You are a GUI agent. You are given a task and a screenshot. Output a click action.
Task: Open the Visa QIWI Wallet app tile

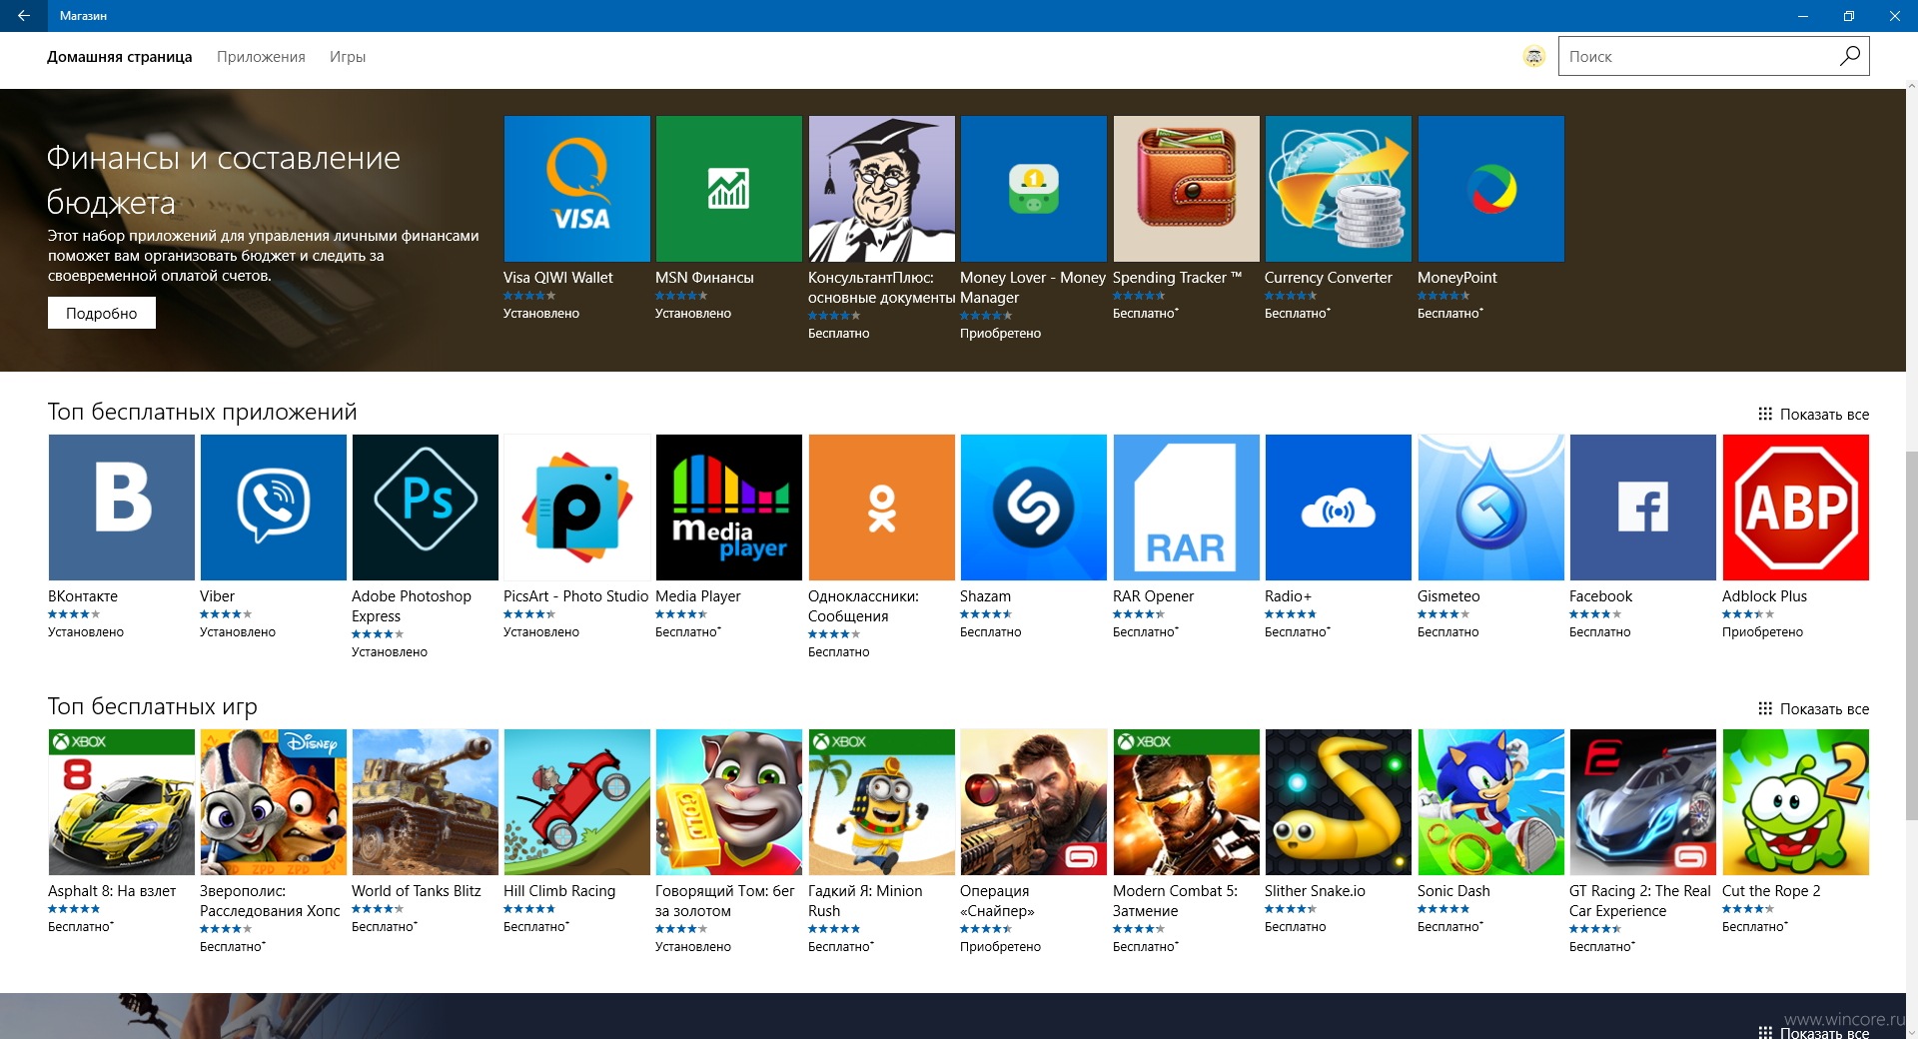(576, 189)
